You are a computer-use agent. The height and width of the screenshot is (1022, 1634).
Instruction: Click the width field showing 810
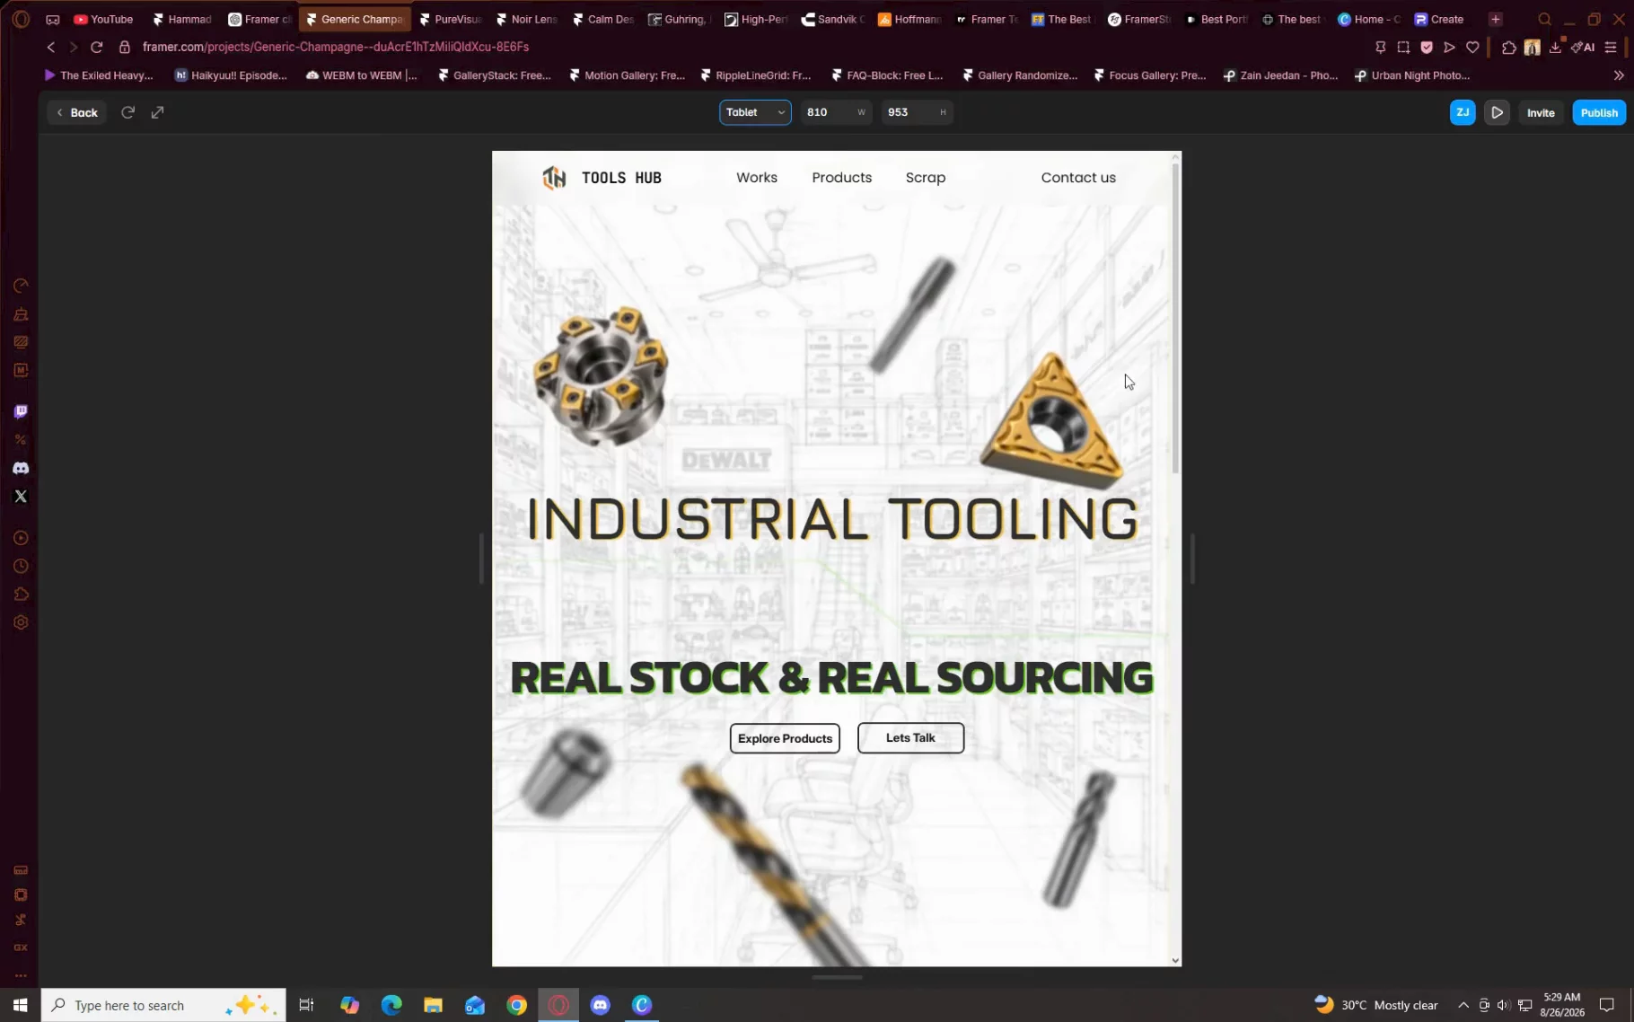(x=835, y=112)
